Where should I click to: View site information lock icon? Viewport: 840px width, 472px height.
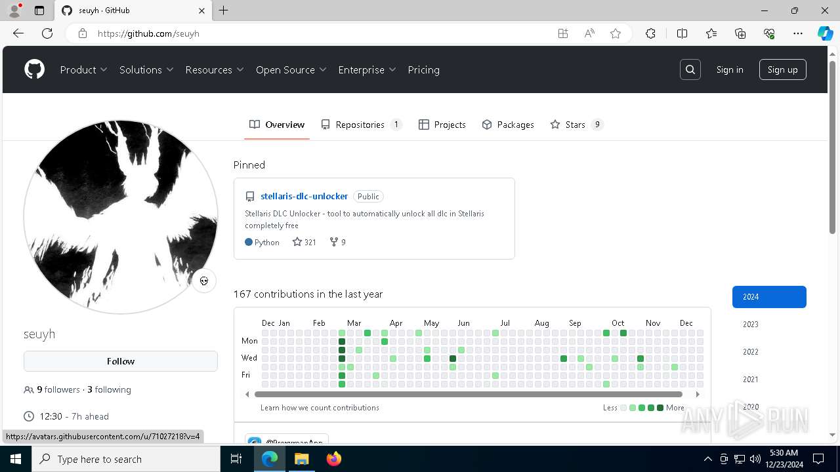pyautogui.click(x=83, y=33)
